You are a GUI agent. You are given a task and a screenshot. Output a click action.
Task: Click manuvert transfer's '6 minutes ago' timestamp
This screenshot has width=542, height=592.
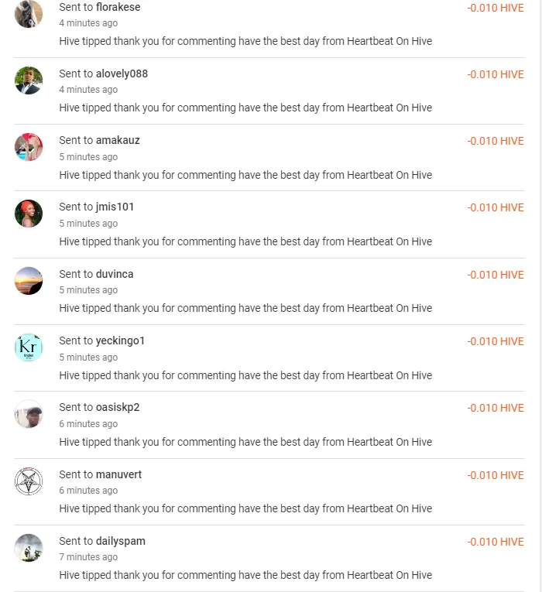pyautogui.click(x=88, y=491)
